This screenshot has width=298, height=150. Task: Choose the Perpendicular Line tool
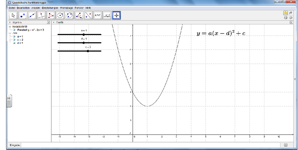[42, 15]
